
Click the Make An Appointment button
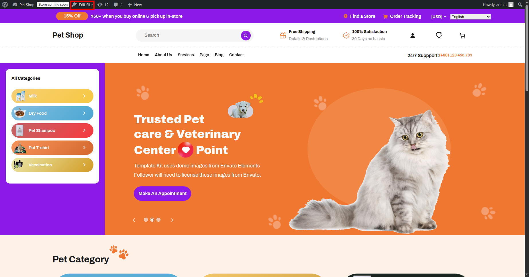pos(162,194)
